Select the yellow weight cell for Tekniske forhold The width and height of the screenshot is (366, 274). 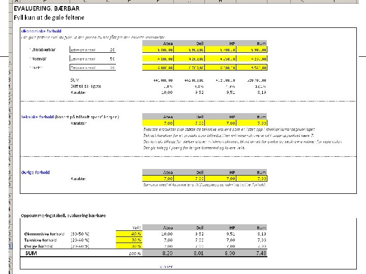coord(129,240)
